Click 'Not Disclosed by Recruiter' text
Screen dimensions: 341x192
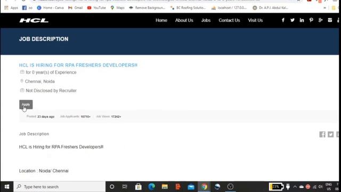[x=51, y=91]
